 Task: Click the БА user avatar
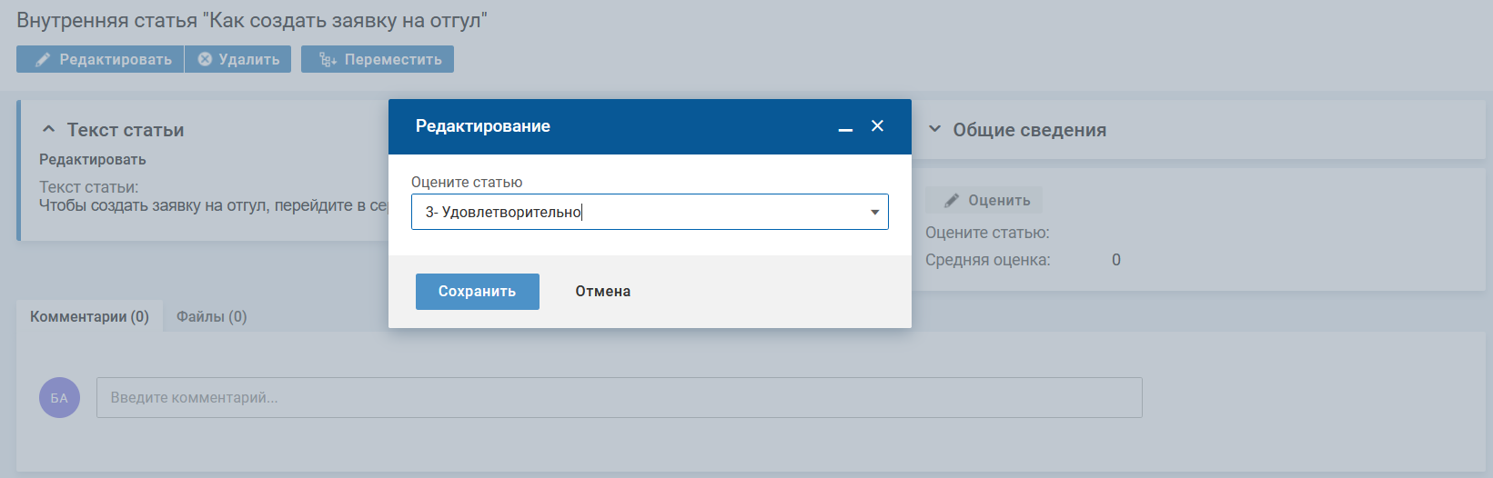point(59,398)
